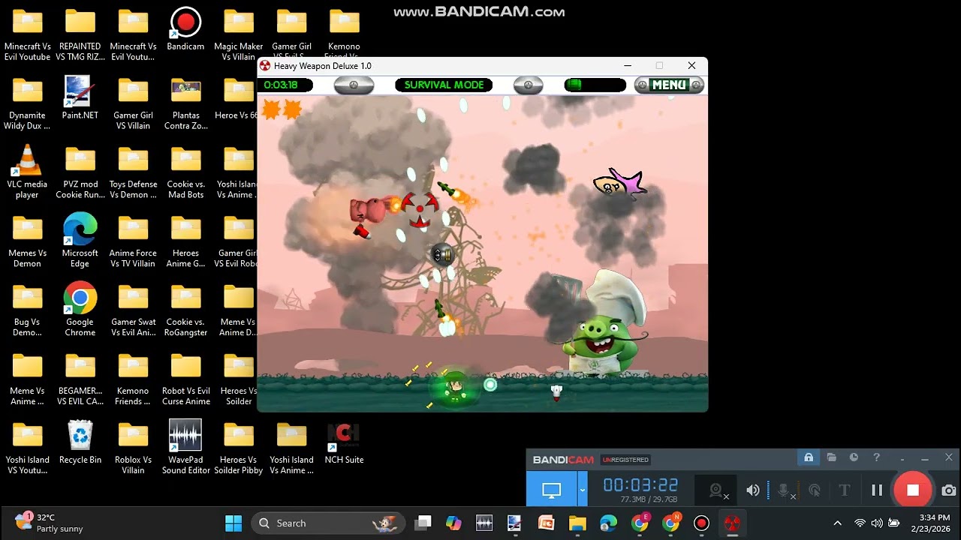Toggle mouse cursor effects in Bandicam
961x540 pixels.
point(815,490)
